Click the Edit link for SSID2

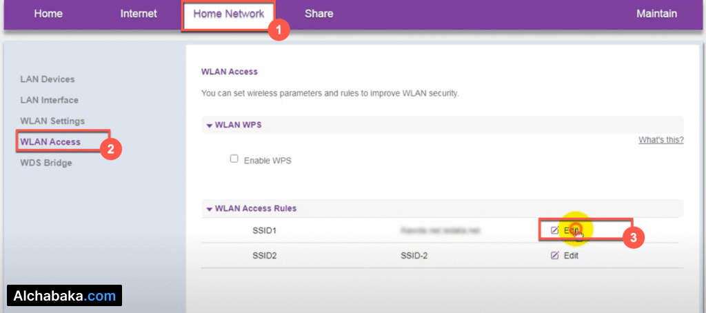[571, 255]
